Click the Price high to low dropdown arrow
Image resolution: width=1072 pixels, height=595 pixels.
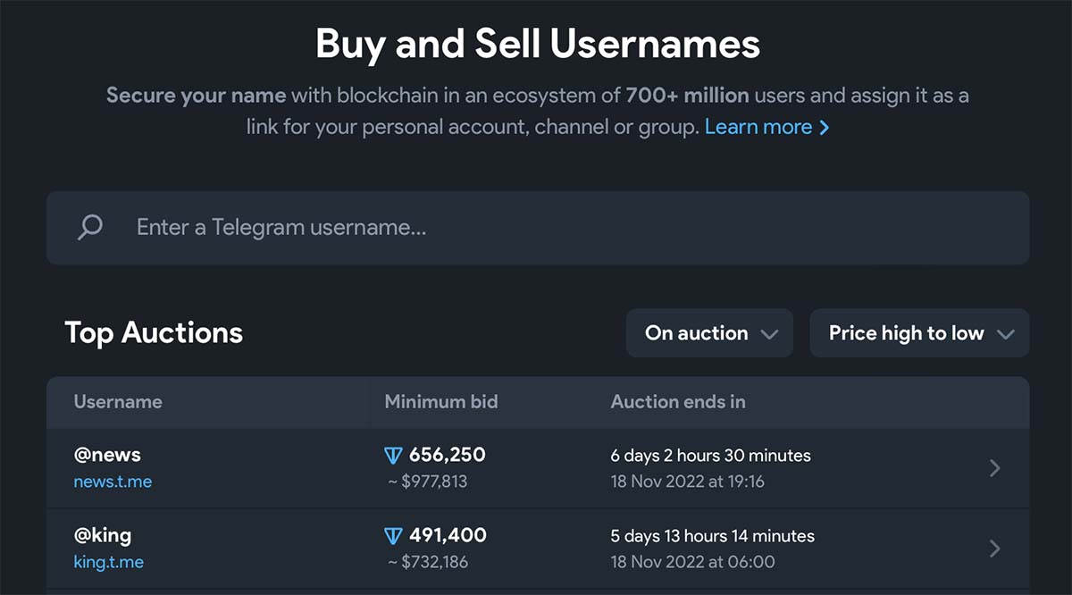tap(1006, 334)
